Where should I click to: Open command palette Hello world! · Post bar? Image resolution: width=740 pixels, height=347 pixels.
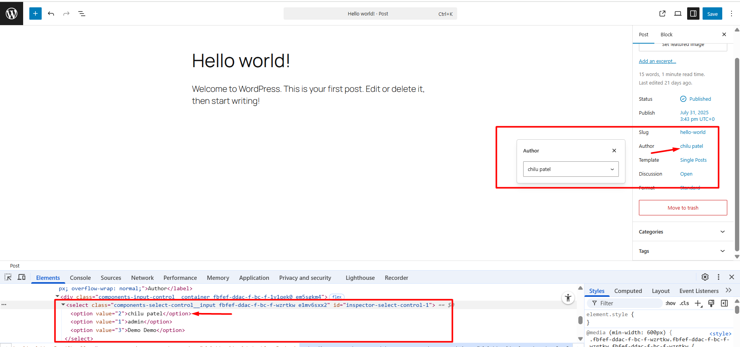pyautogui.click(x=370, y=14)
